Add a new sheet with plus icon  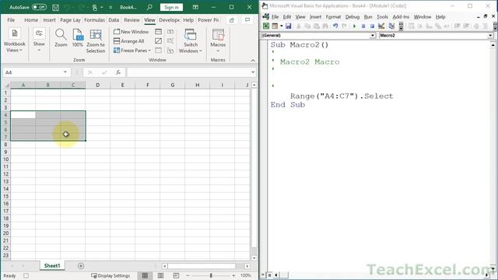point(81,266)
